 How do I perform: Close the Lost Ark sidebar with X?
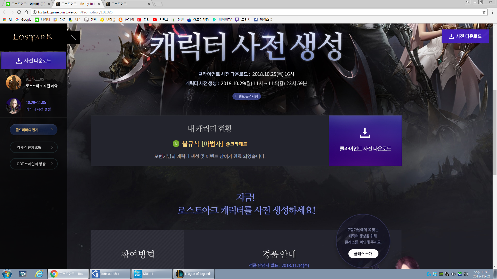coord(74,38)
